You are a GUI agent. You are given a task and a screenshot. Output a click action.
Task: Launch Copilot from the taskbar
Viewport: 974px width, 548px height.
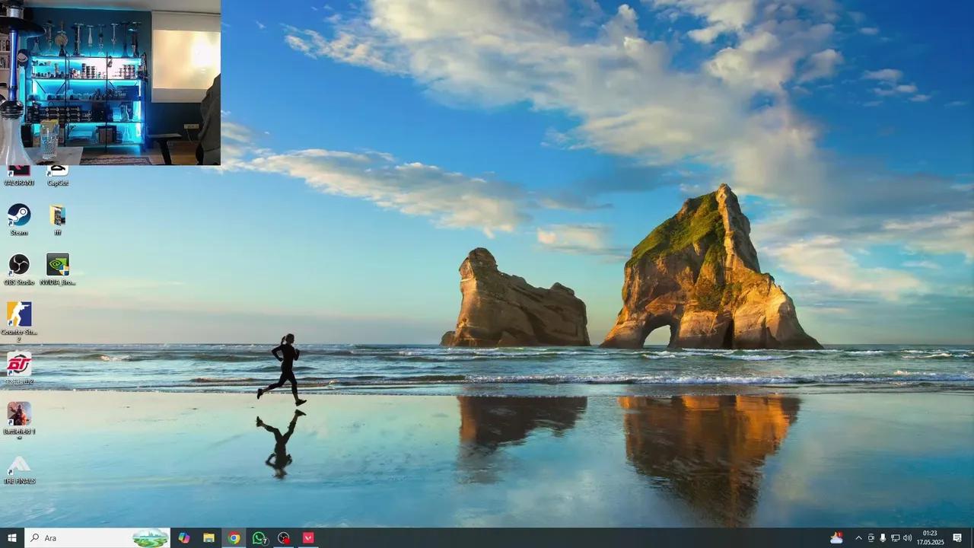(x=183, y=538)
